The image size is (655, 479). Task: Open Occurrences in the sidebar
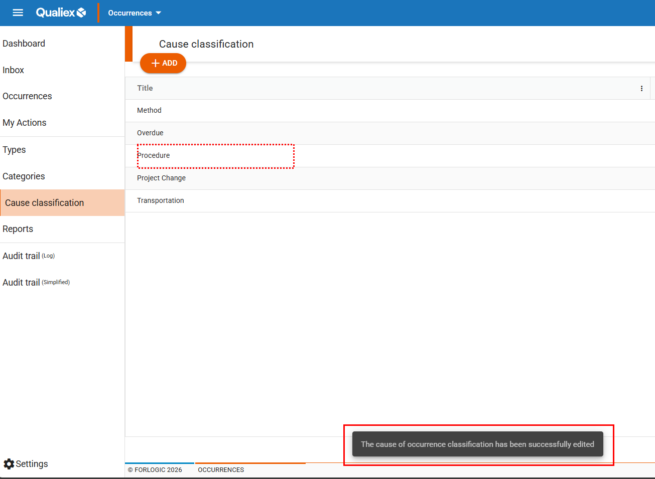pyautogui.click(x=27, y=96)
